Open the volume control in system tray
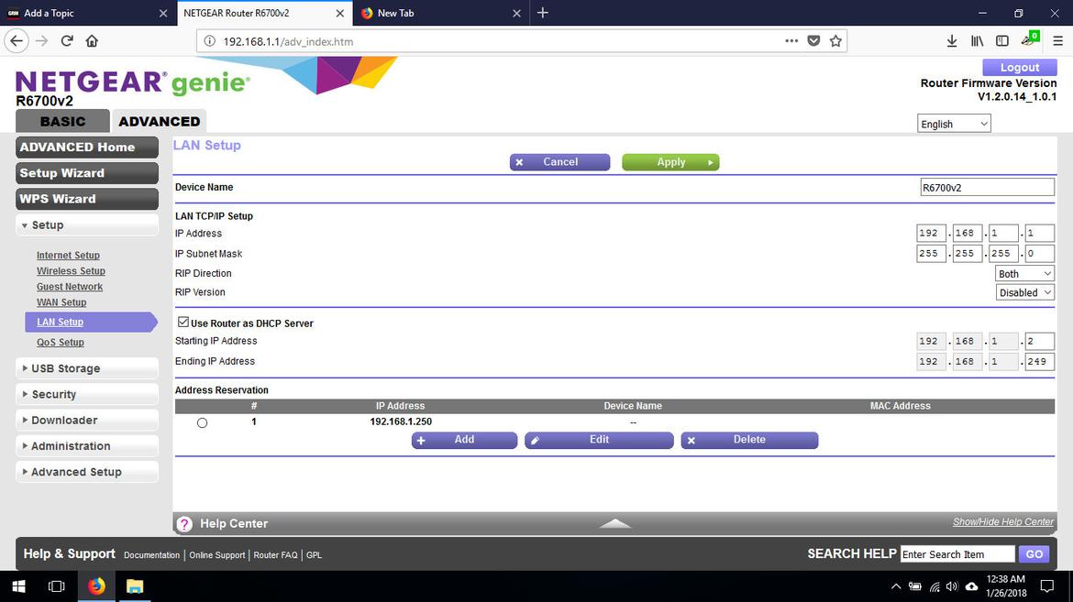Image resolution: width=1073 pixels, height=602 pixels. (x=952, y=586)
